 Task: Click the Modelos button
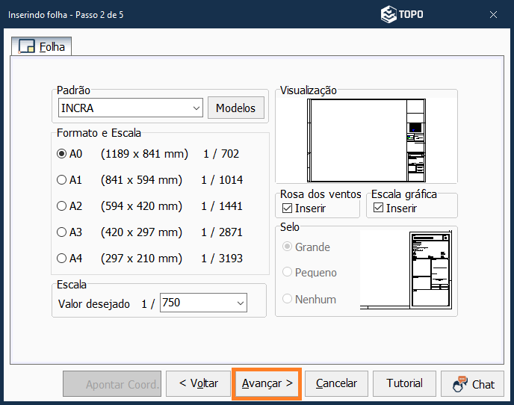click(x=235, y=108)
